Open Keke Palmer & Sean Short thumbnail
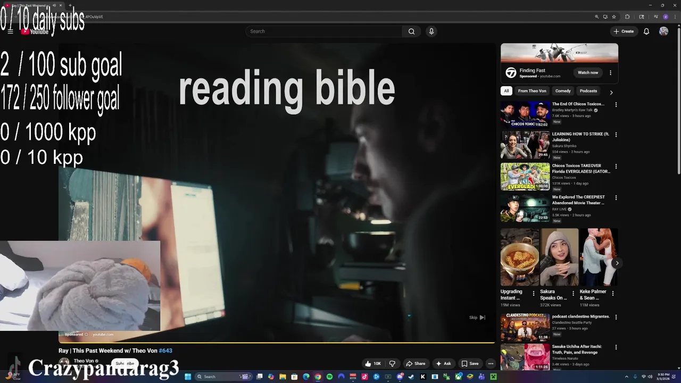 [x=599, y=257]
